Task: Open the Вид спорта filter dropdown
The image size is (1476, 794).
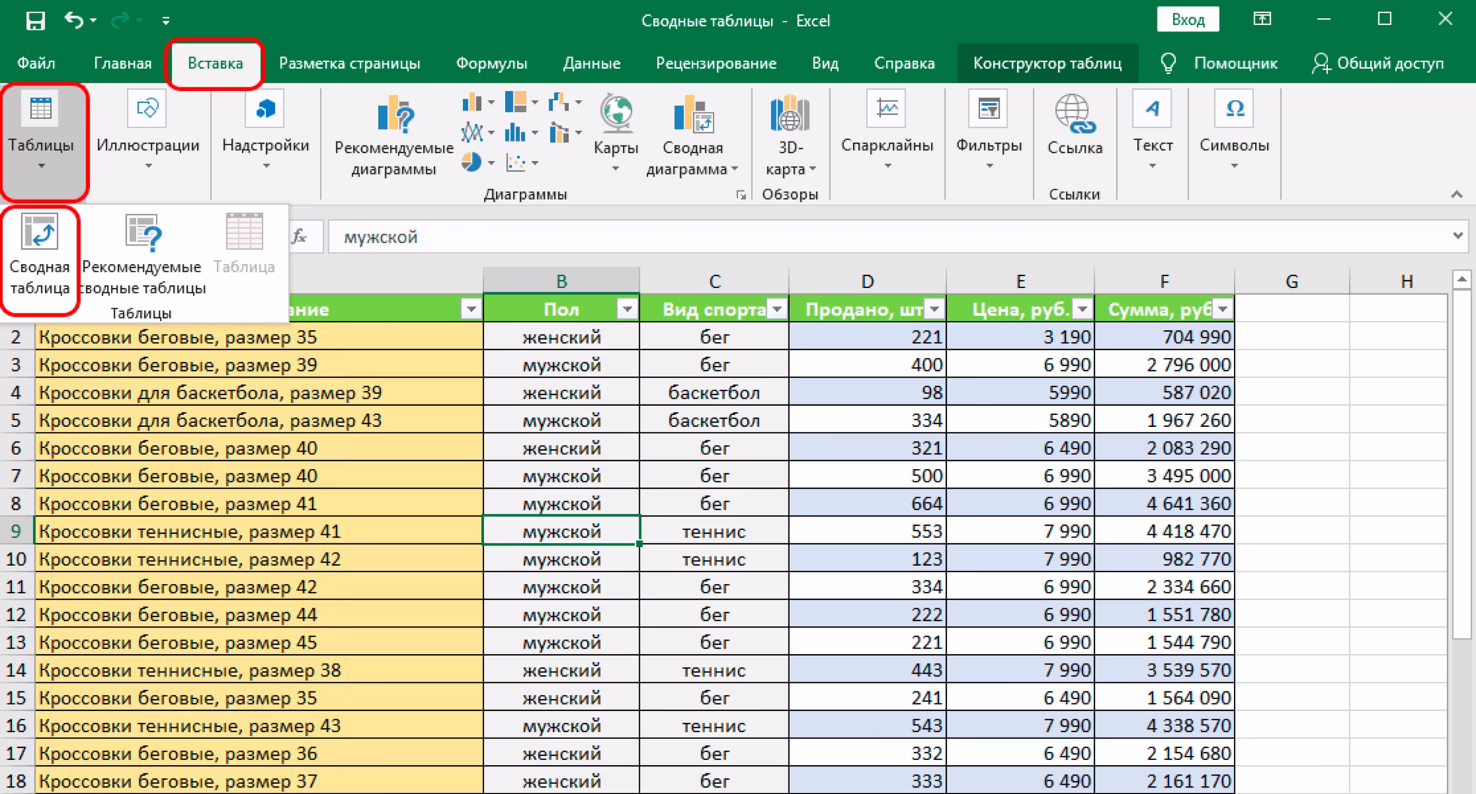Action: tap(777, 309)
